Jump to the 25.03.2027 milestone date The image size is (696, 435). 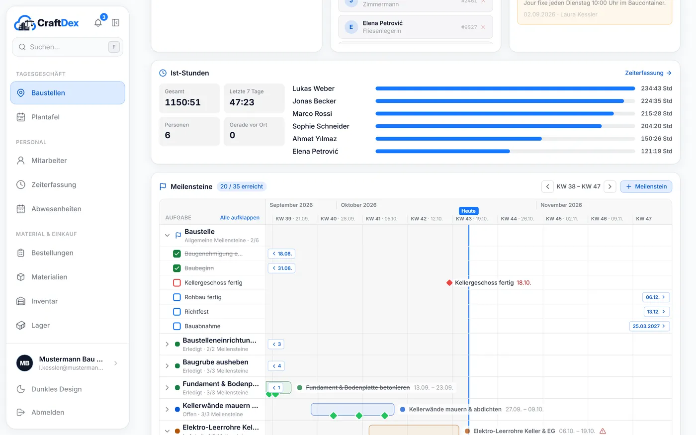649,326
